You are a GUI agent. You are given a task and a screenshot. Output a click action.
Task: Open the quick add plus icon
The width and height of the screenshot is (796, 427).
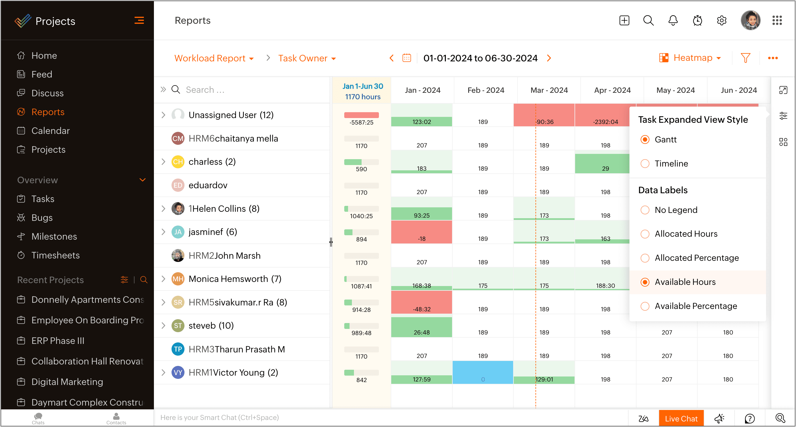(624, 21)
